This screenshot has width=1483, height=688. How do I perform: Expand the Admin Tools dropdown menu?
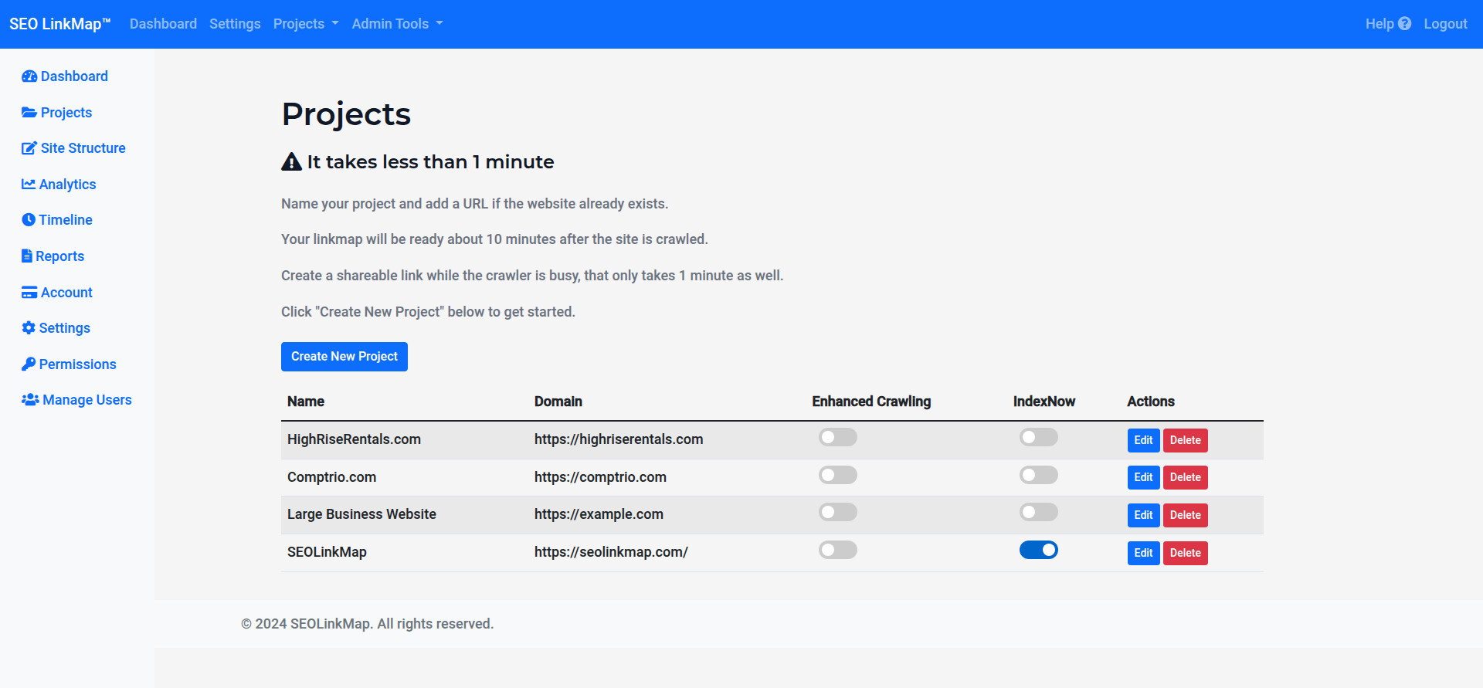click(397, 24)
